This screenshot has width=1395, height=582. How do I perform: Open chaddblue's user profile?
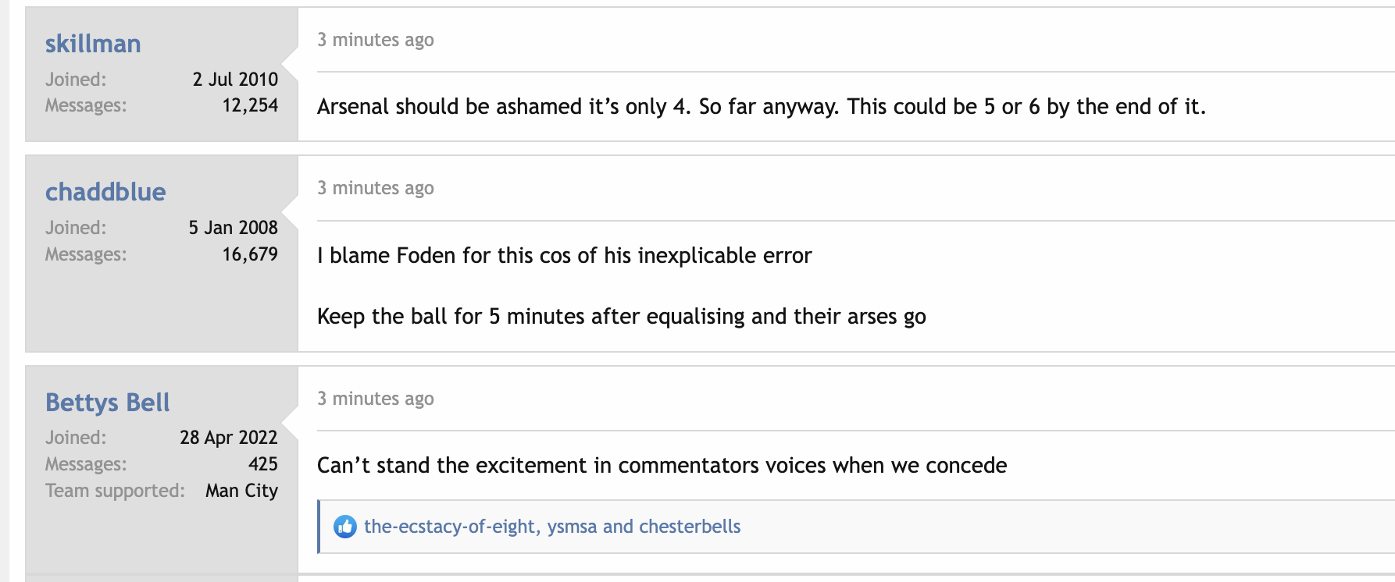click(105, 192)
